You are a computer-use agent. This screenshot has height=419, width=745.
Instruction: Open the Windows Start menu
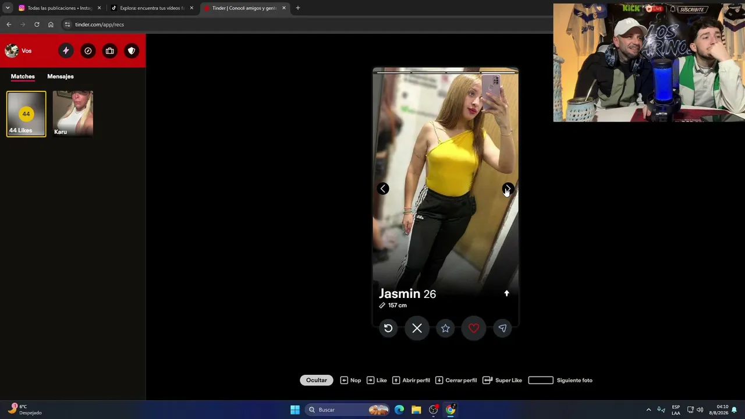point(295,410)
